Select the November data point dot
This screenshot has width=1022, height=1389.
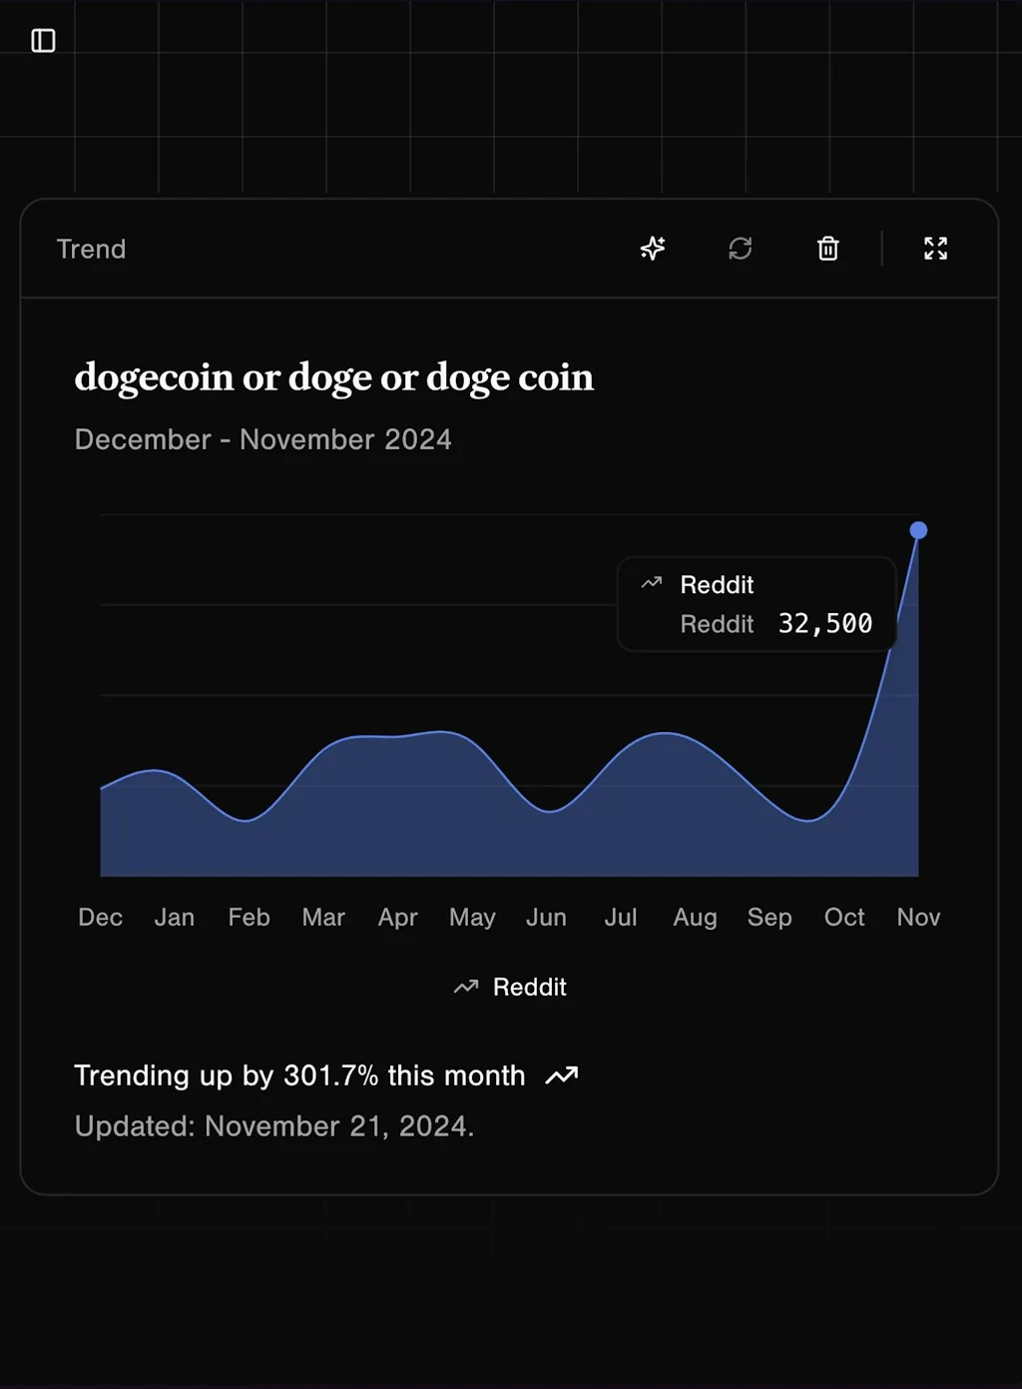pos(918,530)
